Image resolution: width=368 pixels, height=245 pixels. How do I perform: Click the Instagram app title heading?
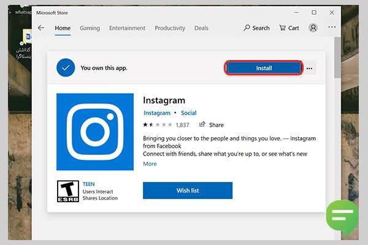tap(164, 100)
